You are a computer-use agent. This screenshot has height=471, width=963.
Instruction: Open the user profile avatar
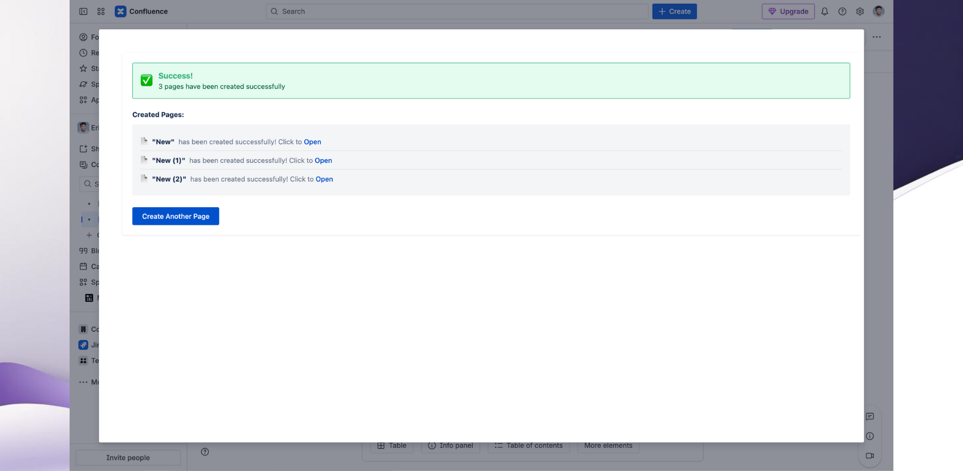[879, 11]
